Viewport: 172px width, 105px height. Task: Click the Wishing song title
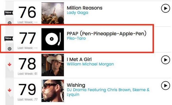point(76,85)
